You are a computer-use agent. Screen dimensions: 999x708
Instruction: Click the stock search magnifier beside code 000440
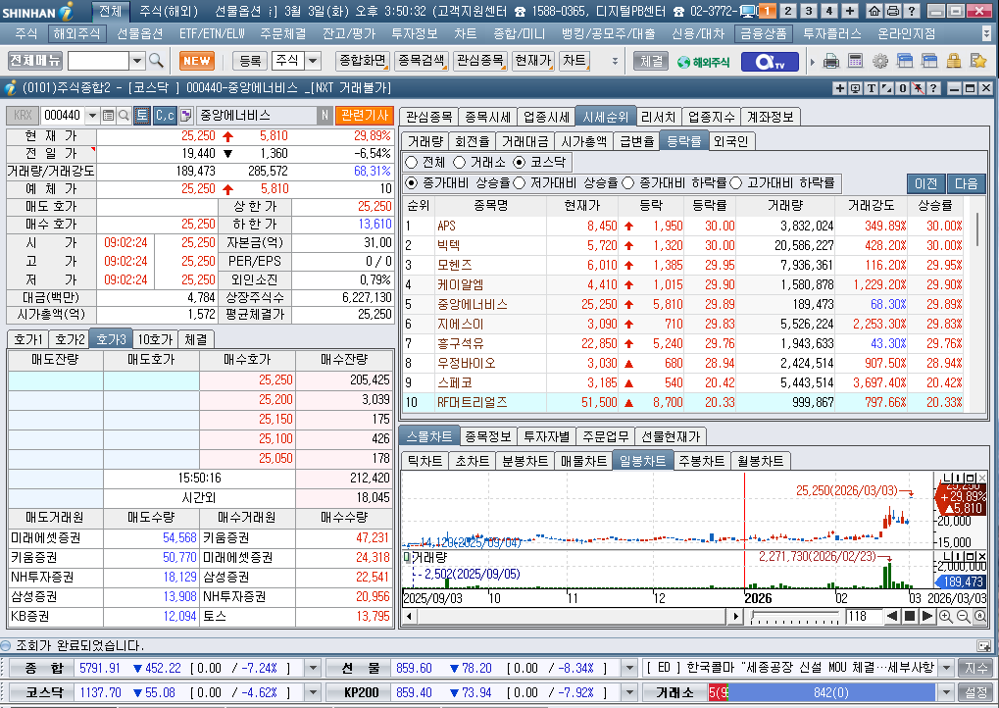124,116
